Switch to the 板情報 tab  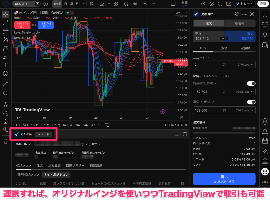pos(240,24)
